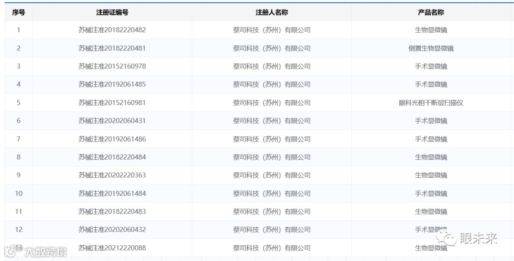Click 蔡司科技（苏州）有限公司 in row 11
Screen dimensions: 514x261
(x=271, y=211)
